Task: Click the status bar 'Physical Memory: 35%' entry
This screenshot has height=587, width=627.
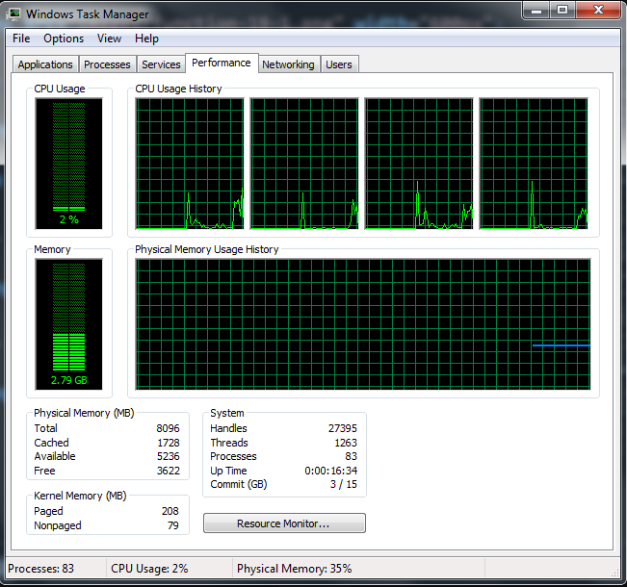Action: pos(295,569)
